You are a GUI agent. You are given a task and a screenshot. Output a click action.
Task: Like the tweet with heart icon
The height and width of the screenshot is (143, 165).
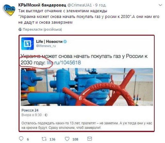point(67,139)
